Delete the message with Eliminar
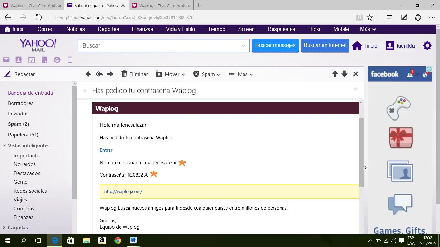This screenshot has width=440, height=247. point(135,74)
